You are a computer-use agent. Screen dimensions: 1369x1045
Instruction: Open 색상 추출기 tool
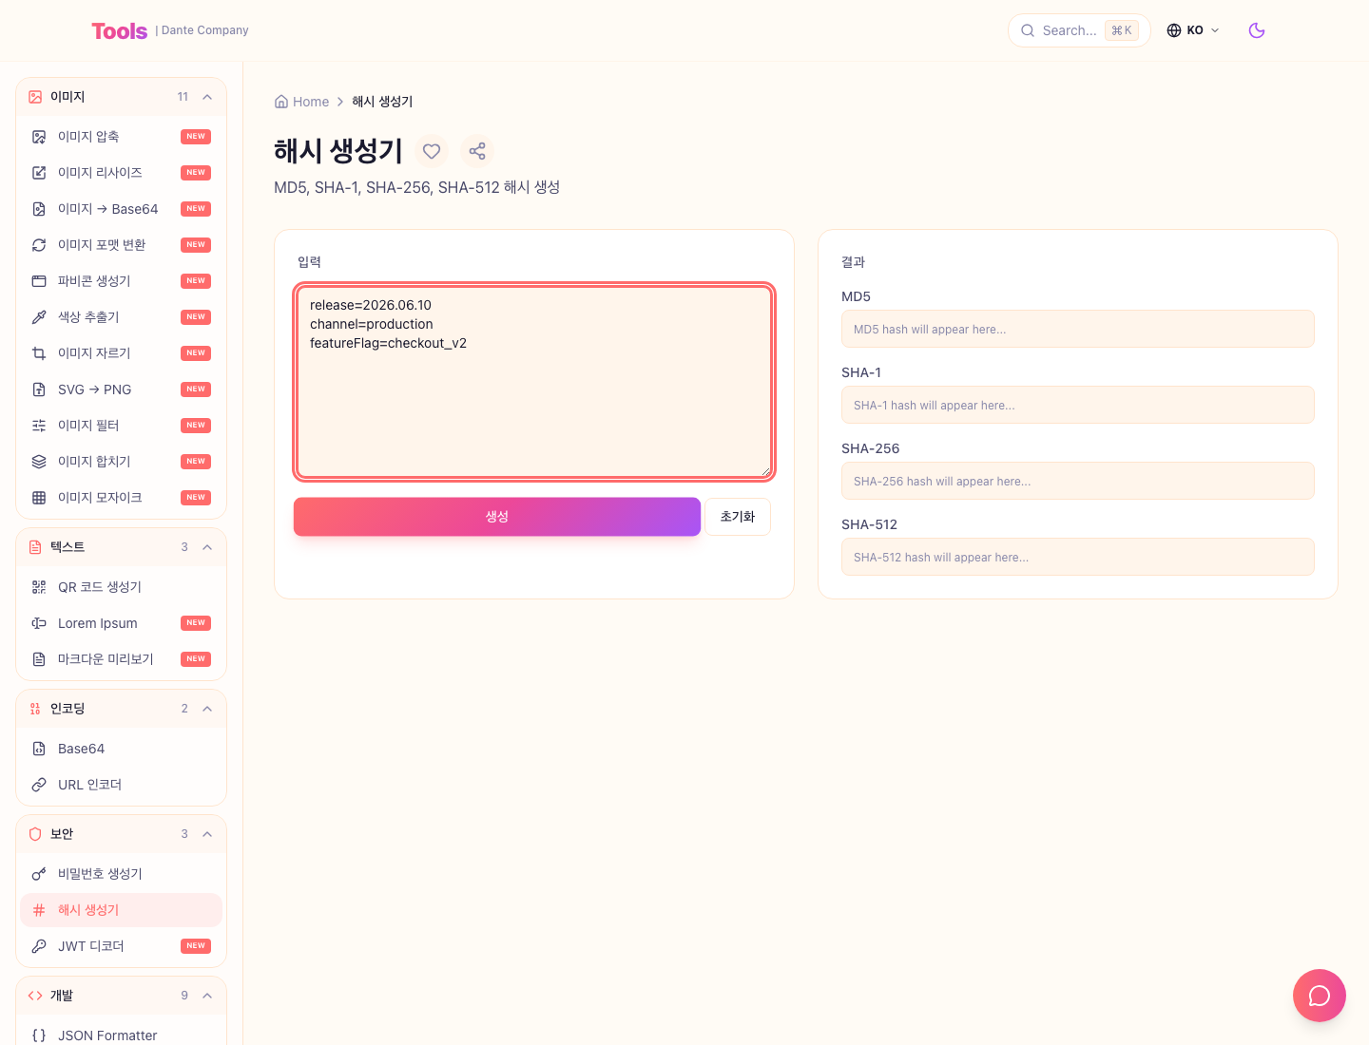(121, 317)
